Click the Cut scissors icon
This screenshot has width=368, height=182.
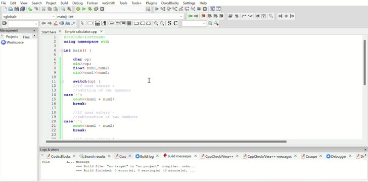coord(43,9)
